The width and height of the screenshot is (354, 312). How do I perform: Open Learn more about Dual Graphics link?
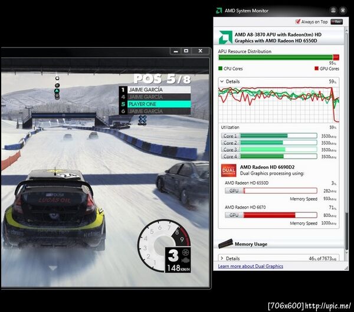coord(250,266)
